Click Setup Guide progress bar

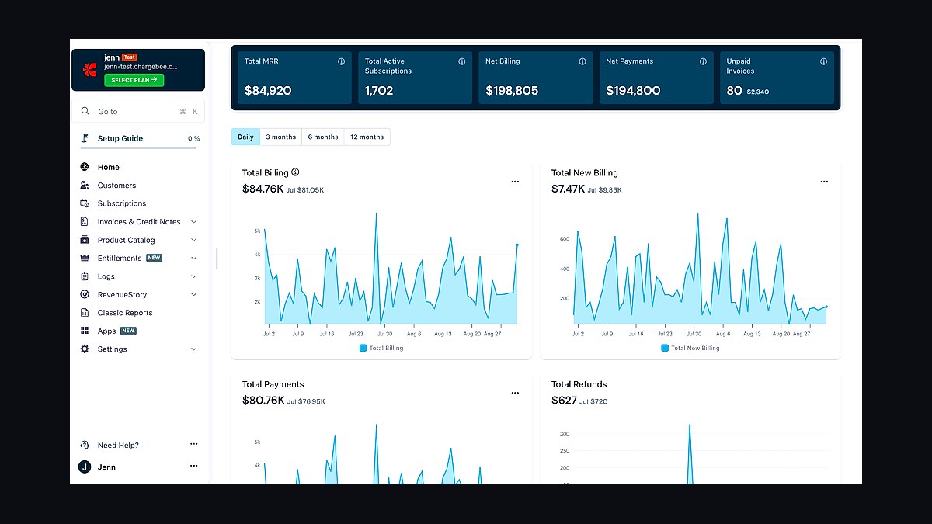pyautogui.click(x=138, y=147)
